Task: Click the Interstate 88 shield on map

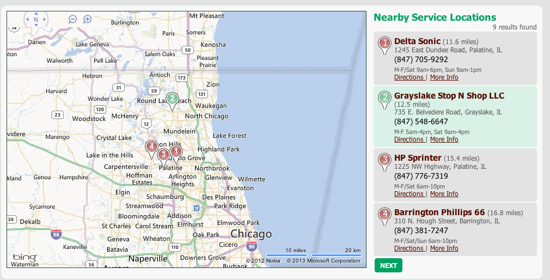Action: click(x=56, y=234)
